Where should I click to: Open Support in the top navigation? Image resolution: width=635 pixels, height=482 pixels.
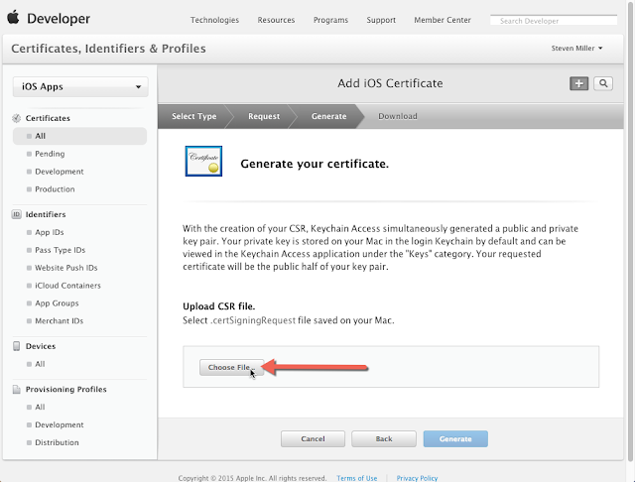pyautogui.click(x=381, y=20)
